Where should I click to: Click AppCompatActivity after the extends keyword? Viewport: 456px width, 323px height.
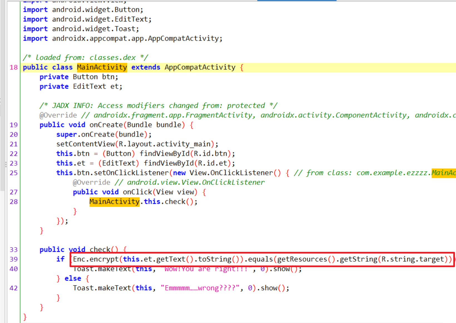click(x=200, y=67)
